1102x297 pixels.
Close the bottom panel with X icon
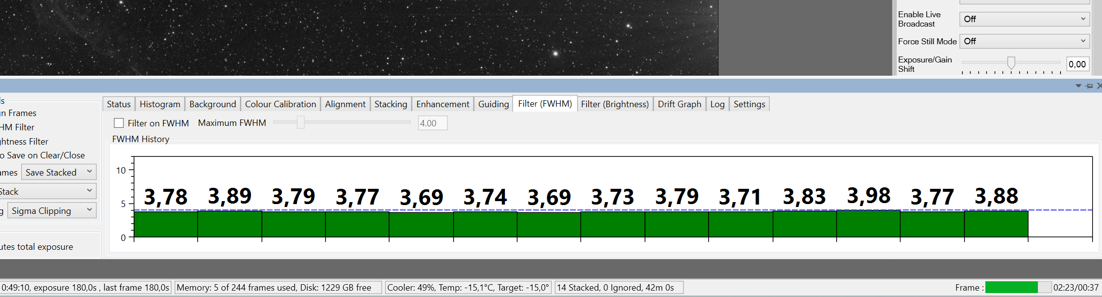pyautogui.click(x=1099, y=86)
